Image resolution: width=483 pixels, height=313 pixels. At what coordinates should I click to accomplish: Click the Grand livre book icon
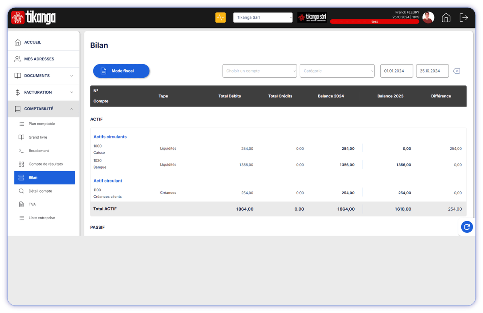click(21, 137)
